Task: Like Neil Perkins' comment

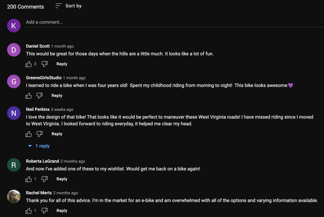Action: 29,134
